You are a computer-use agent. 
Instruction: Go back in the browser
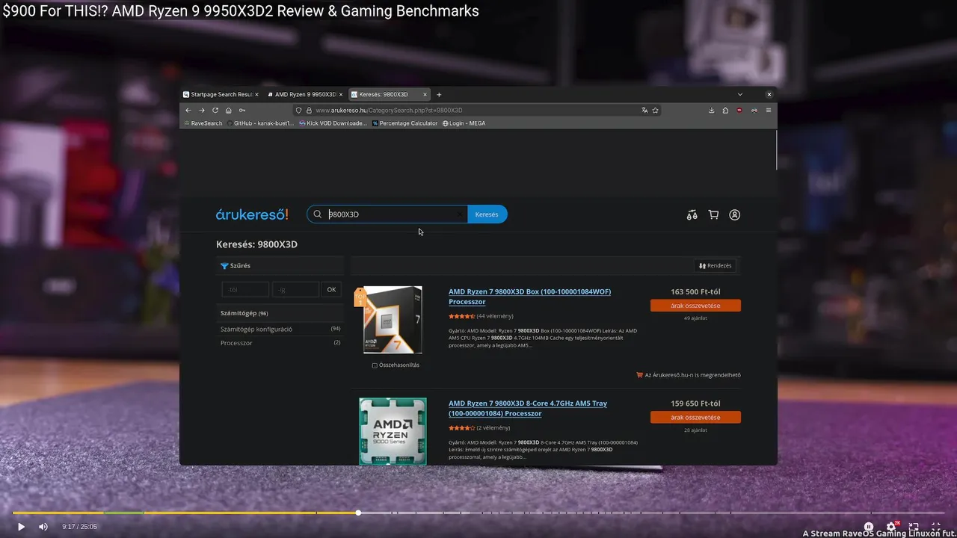(x=188, y=110)
